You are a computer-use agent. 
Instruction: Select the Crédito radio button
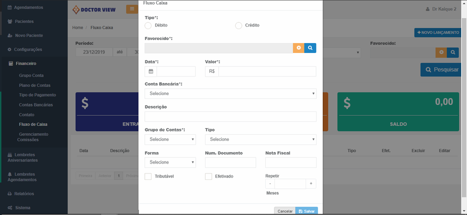pos(239,25)
